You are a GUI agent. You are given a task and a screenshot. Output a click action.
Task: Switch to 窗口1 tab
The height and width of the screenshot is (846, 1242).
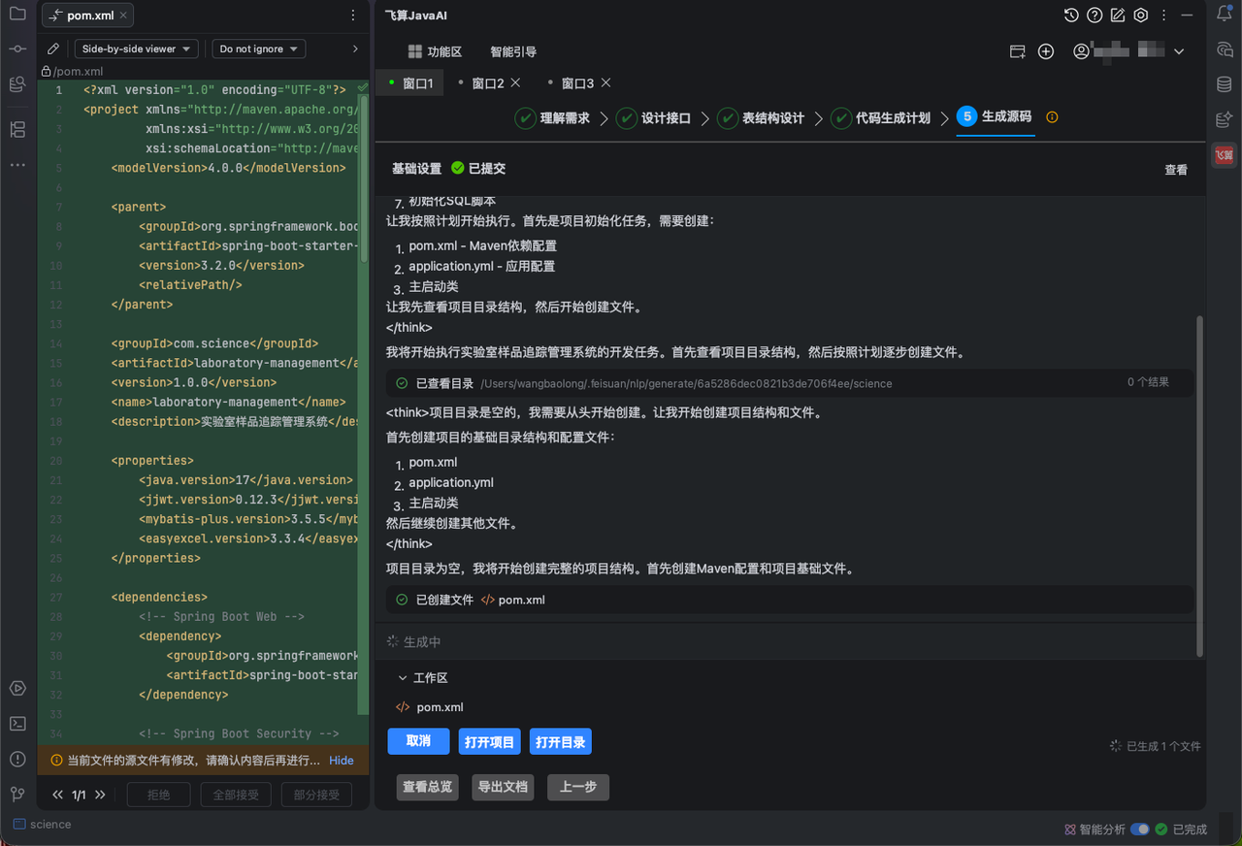point(409,83)
